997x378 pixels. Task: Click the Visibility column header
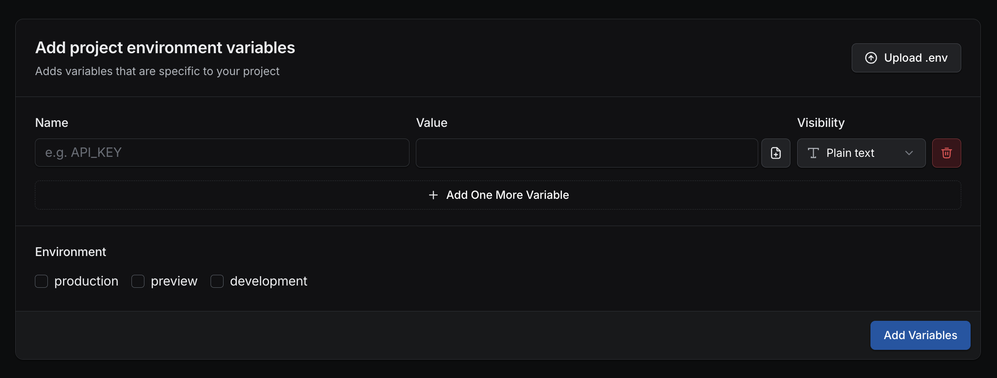tap(820, 122)
